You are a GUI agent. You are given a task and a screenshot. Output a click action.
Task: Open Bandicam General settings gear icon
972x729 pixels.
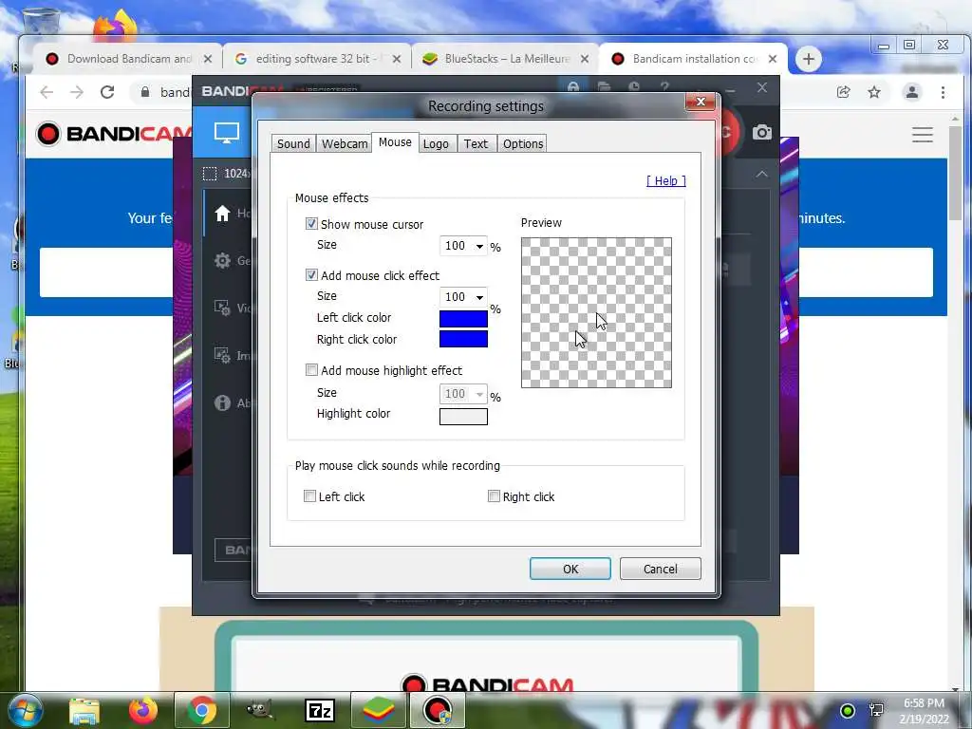222,260
